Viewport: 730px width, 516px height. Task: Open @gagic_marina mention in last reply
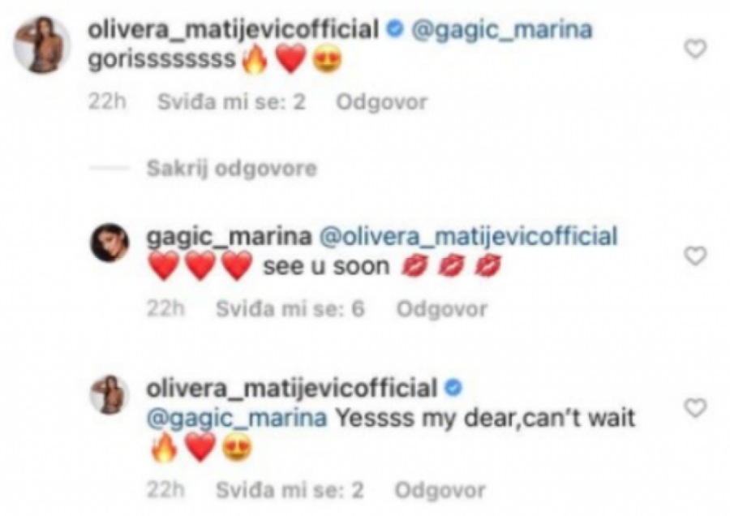pyautogui.click(x=237, y=418)
